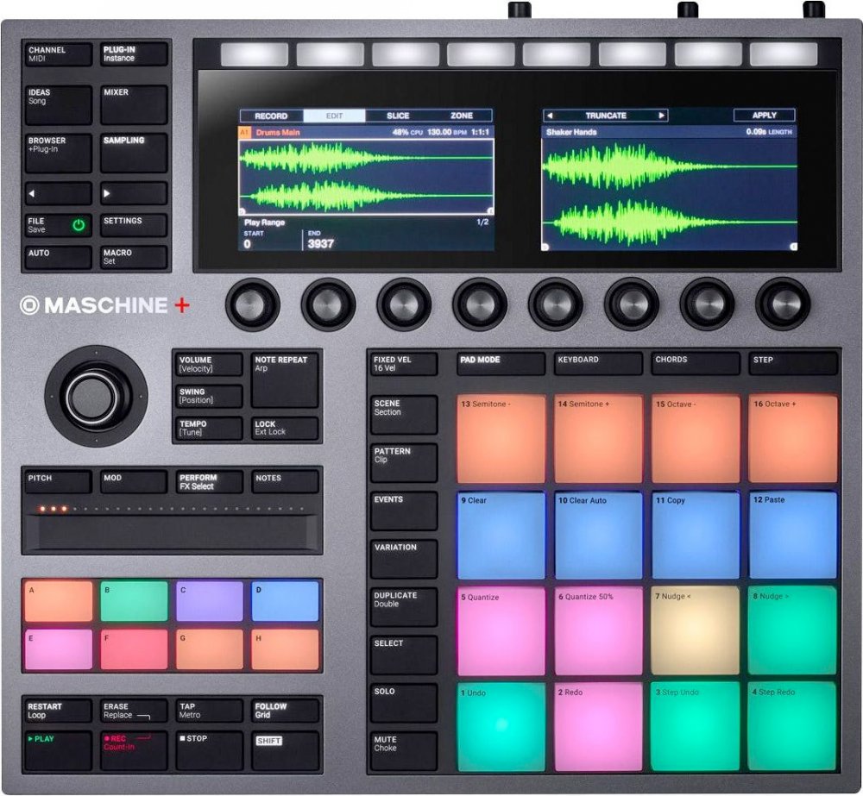Select the SLICE tab on the display
The width and height of the screenshot is (863, 796).
click(x=398, y=116)
